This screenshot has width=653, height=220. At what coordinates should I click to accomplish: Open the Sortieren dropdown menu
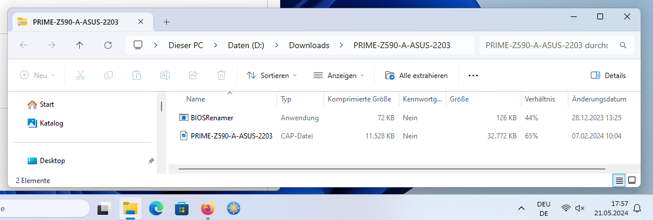pos(271,75)
